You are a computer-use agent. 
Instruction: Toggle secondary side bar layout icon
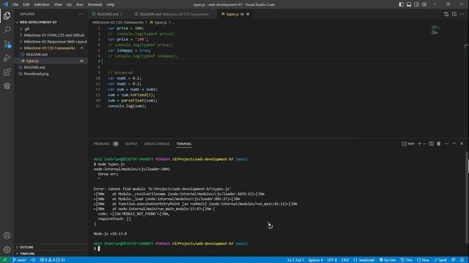coord(417,4)
